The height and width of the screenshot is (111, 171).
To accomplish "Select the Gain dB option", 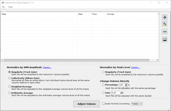I will pyautogui.click(x=103, y=93).
